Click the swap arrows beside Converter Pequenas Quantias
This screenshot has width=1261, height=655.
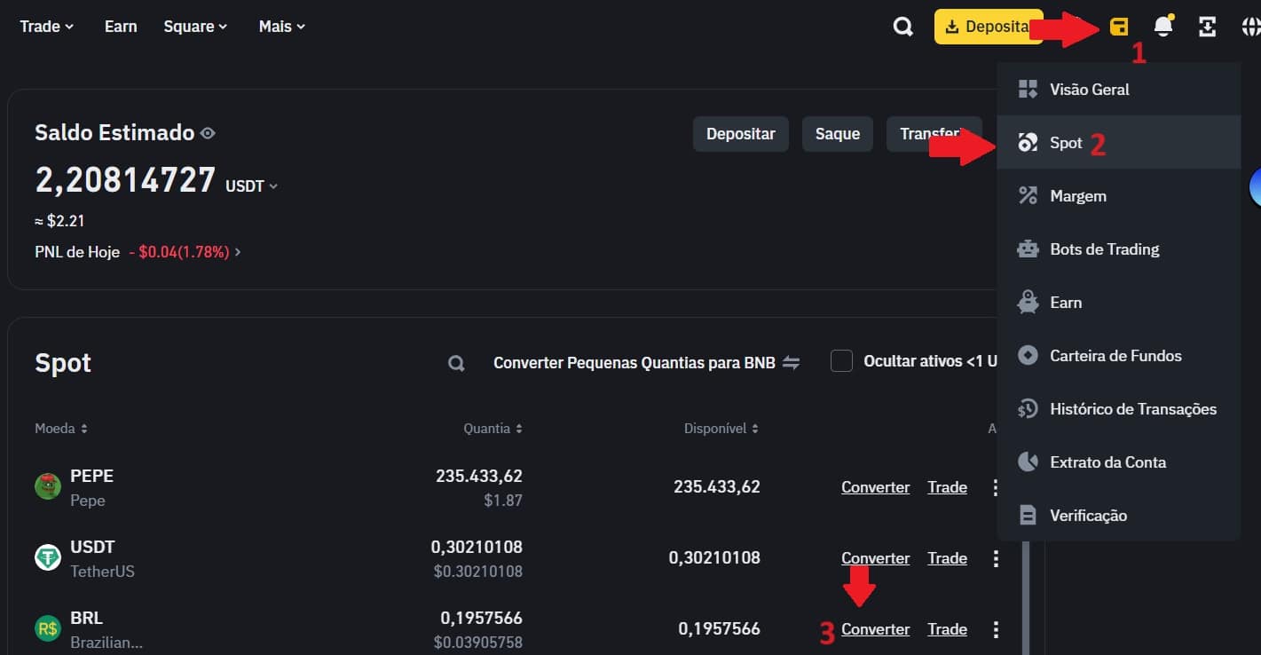(x=791, y=363)
